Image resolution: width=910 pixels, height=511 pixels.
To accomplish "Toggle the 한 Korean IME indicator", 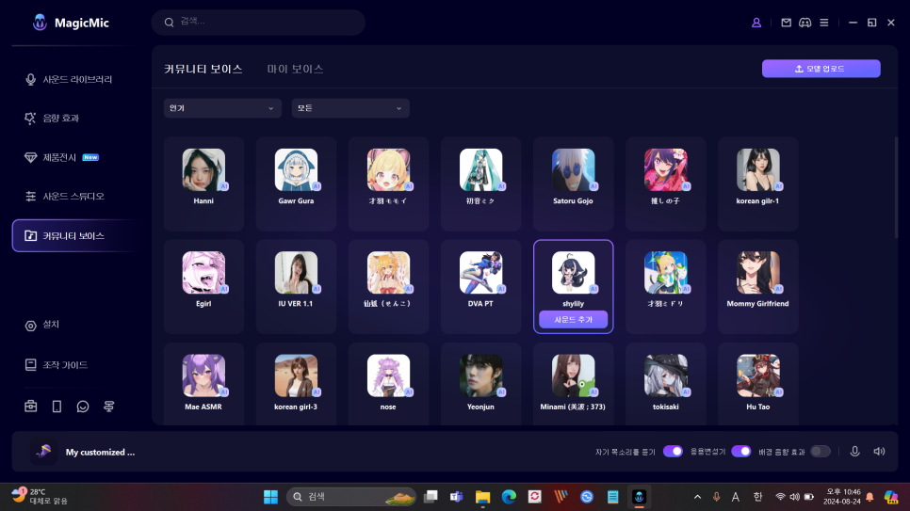I will 757,497.
